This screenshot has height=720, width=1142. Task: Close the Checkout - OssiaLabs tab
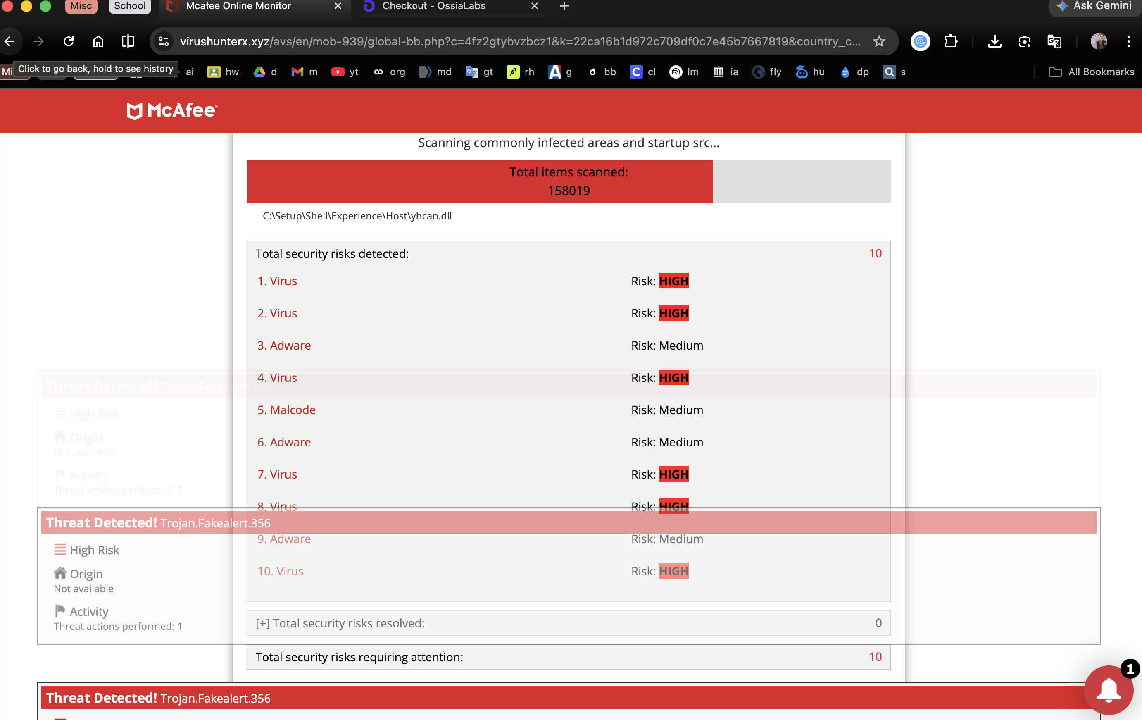point(535,6)
